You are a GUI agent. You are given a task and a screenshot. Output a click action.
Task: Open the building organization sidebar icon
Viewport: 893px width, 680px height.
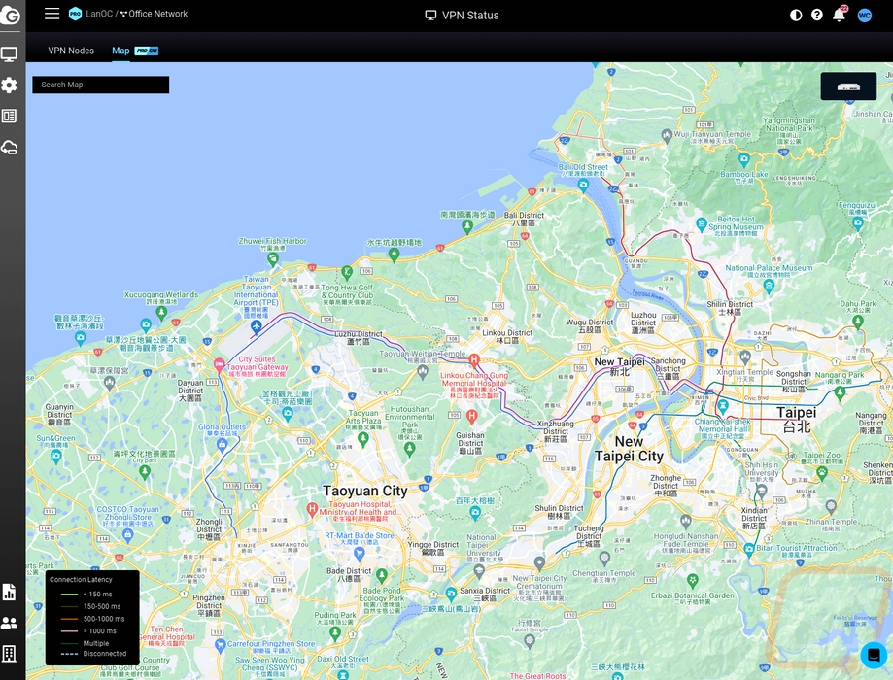[9, 653]
